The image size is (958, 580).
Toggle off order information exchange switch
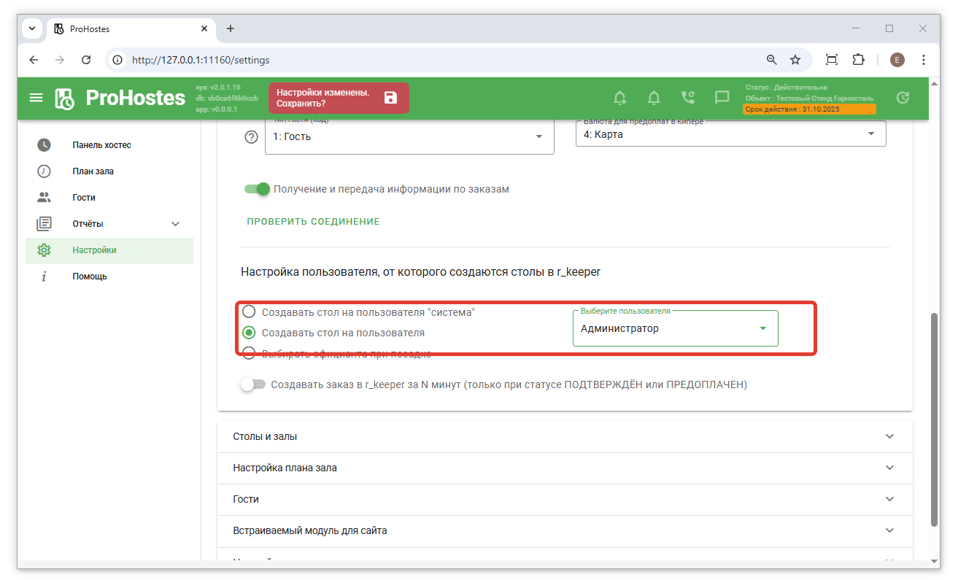click(257, 189)
